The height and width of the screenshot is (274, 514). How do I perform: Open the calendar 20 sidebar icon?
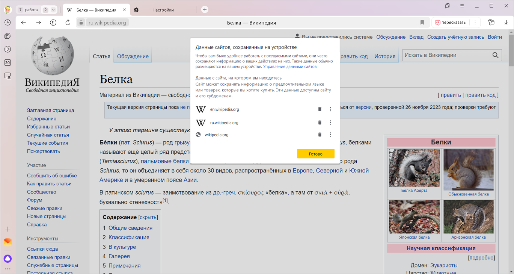tap(8, 63)
